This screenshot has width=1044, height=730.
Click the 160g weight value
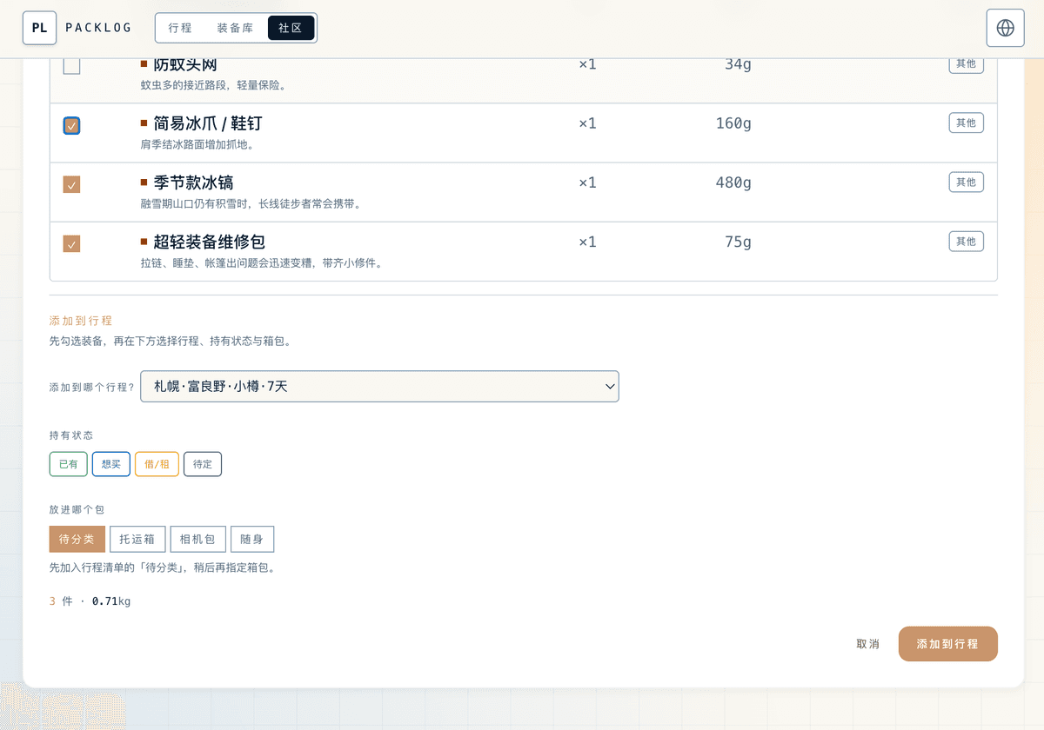(x=733, y=123)
